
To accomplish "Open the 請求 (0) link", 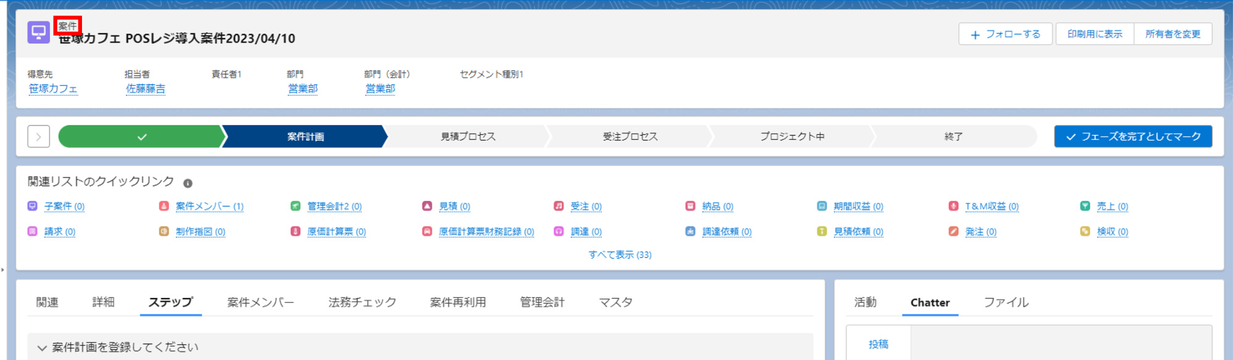I will (60, 231).
